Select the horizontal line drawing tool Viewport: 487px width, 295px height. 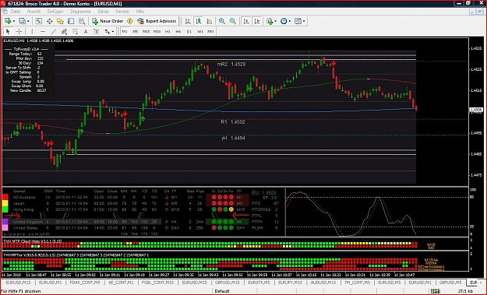point(43,31)
